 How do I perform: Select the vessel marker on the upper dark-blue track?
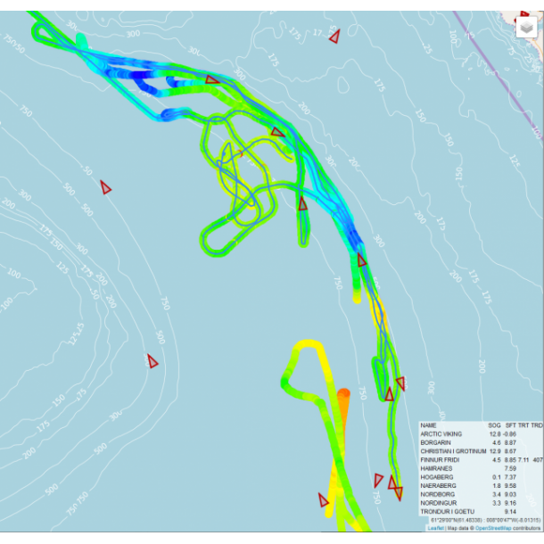211,79
